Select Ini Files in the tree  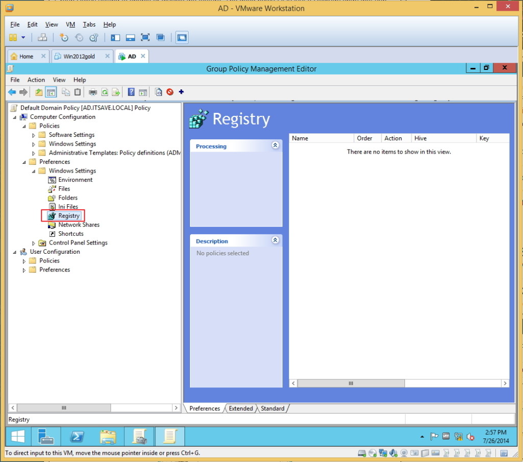tap(68, 207)
